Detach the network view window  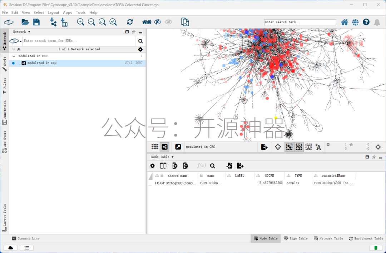(x=178, y=147)
